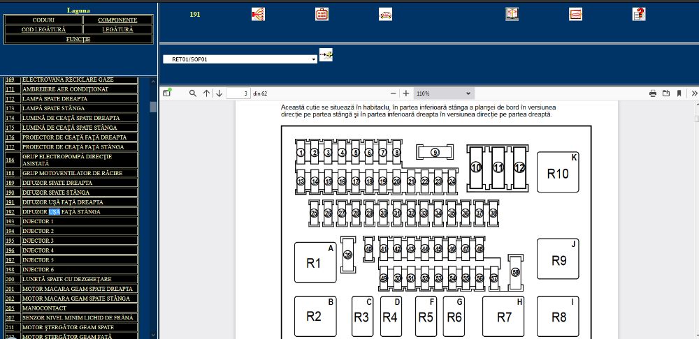Viewport: 699px width, 339px height.
Task: Open more PDF tools chevron
Action: pos(694,93)
